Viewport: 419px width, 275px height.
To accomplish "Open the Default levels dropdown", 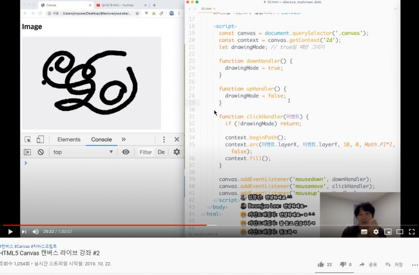I will pyautogui.click(x=161, y=152).
